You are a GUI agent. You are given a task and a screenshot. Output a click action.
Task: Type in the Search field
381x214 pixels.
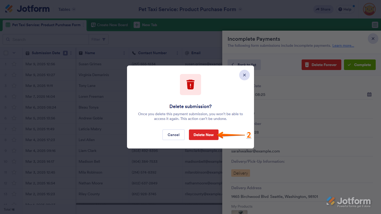(x=48, y=39)
